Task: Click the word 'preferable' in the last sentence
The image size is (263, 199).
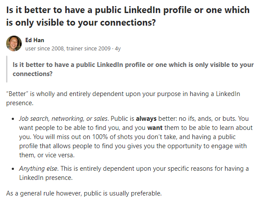Action: (x=145, y=193)
